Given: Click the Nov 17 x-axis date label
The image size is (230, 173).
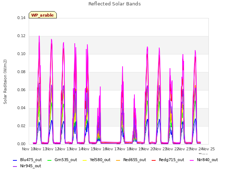Looking at the screenshot, I should tap(112, 149).
